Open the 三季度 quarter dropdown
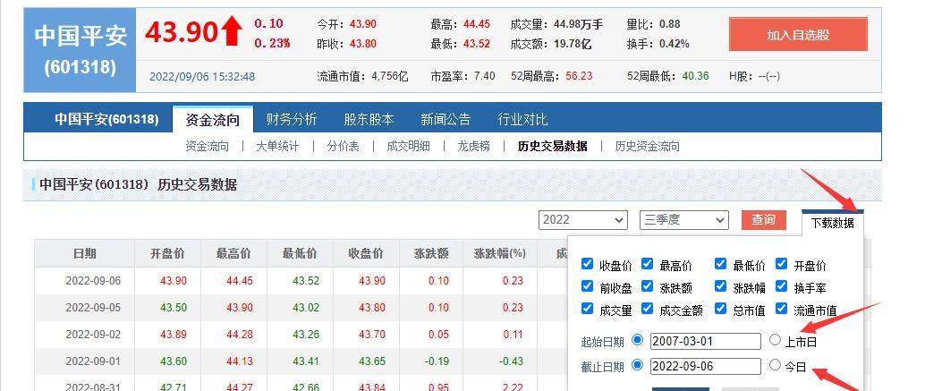This screenshot has height=391, width=925. pyautogui.click(x=684, y=220)
